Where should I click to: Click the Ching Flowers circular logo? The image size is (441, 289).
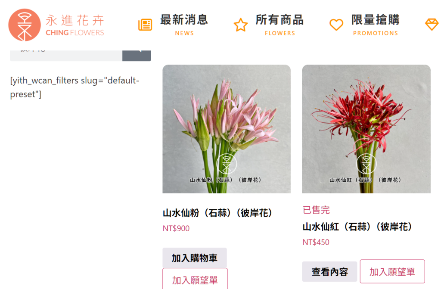[x=25, y=25]
